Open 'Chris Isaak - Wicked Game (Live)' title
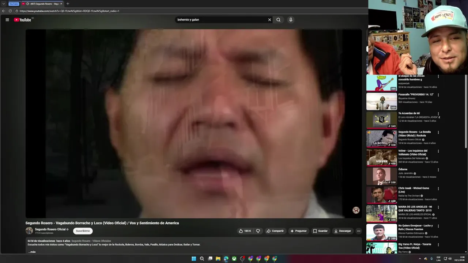Viewport: 468px width, 263px height. [x=414, y=190]
